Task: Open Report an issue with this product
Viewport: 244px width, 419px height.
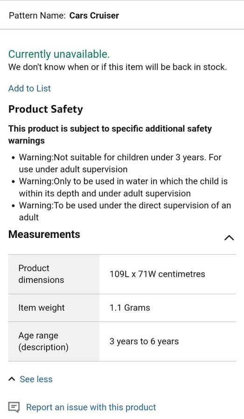Action: [x=91, y=407]
